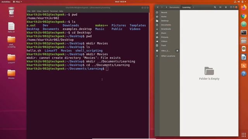This screenshot has height=139, width=248.
Task: Go forward in the Files window
Action: coord(162,7)
